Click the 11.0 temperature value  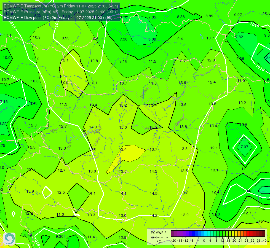60,214
